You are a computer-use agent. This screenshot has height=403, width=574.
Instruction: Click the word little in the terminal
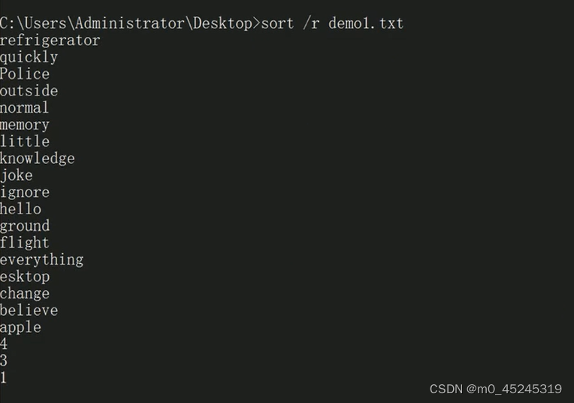click(x=25, y=141)
